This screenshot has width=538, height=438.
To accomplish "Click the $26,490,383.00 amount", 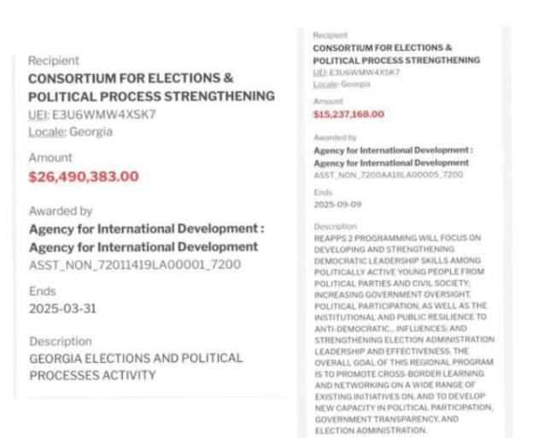I will click(84, 177).
